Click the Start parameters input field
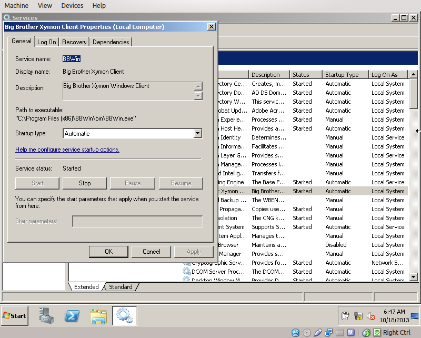Image resolution: width=421 pixels, height=338 pixels. pos(137,221)
